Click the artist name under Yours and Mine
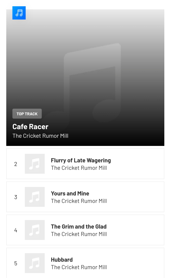Viewport: 170px width, 278px height. point(79,201)
